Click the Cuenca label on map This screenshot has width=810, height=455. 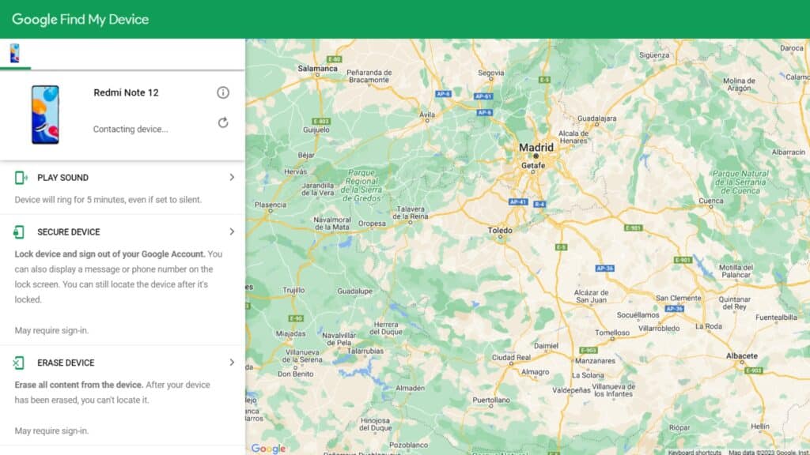(x=711, y=201)
